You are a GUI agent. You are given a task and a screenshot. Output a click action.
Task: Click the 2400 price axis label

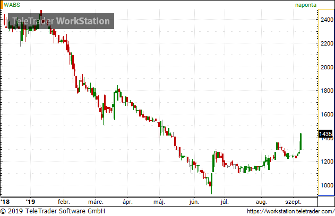coord(327,20)
